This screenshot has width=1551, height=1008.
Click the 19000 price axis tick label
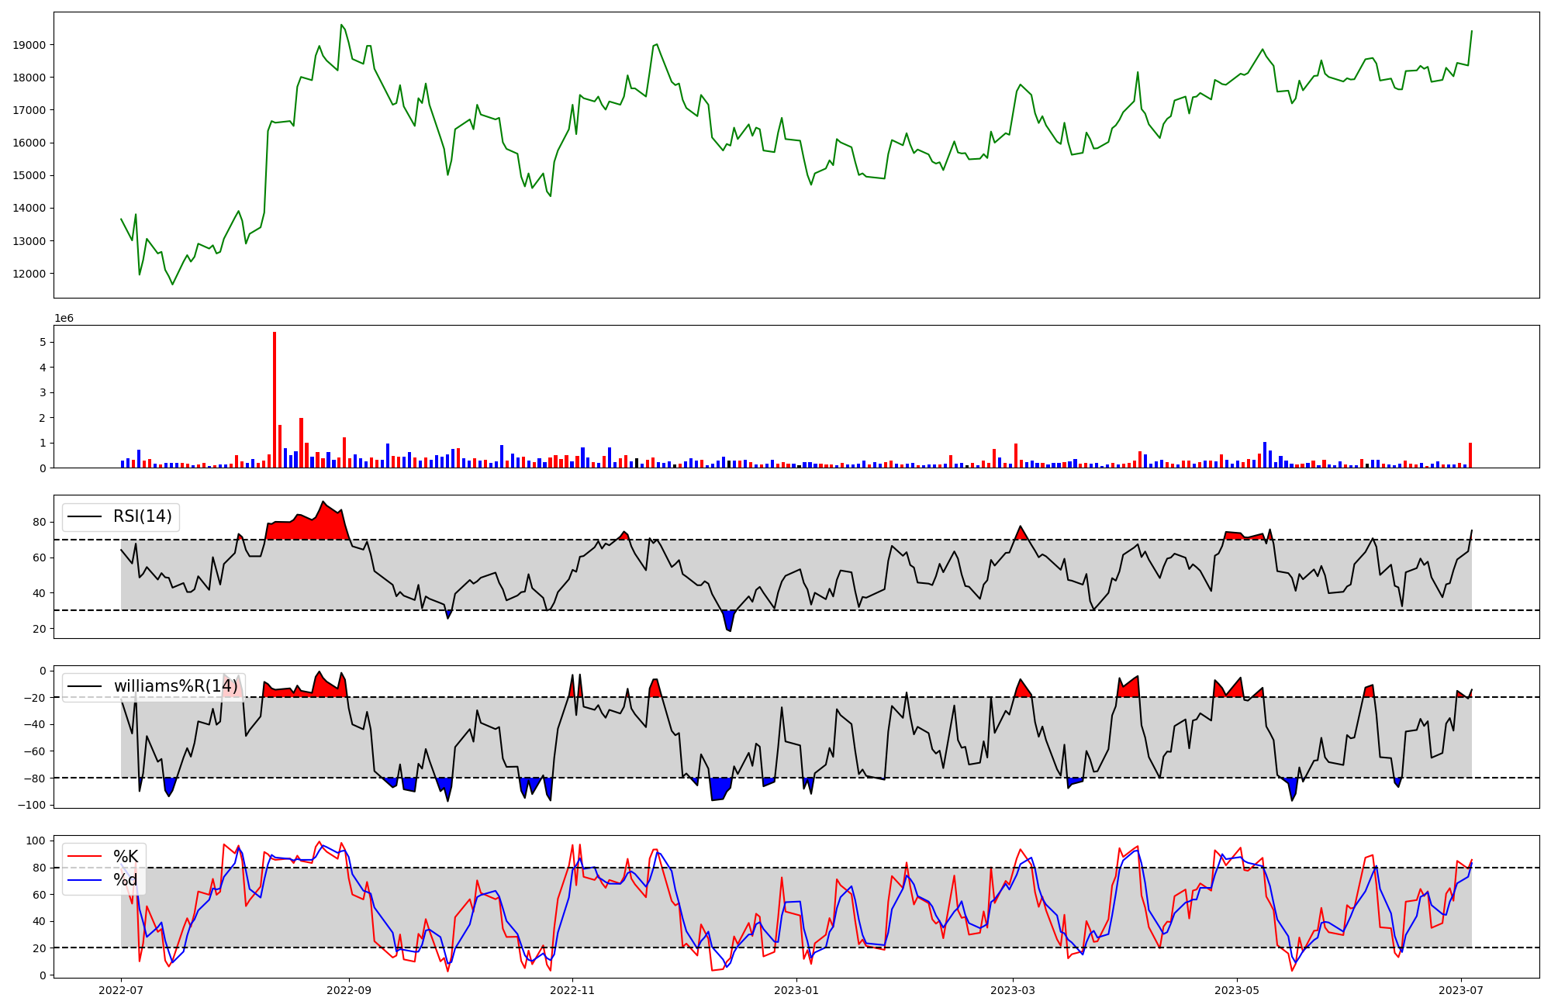coord(29,45)
